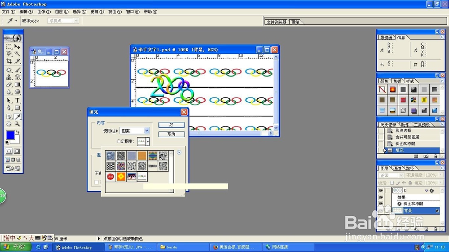This screenshot has height=252, width=449.
Task: Switch to Standard editing mode
Action: click(9, 151)
